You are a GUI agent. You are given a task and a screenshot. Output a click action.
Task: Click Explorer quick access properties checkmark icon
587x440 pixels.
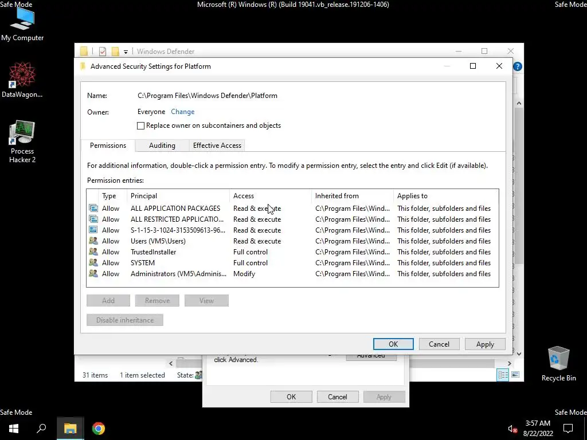(103, 51)
